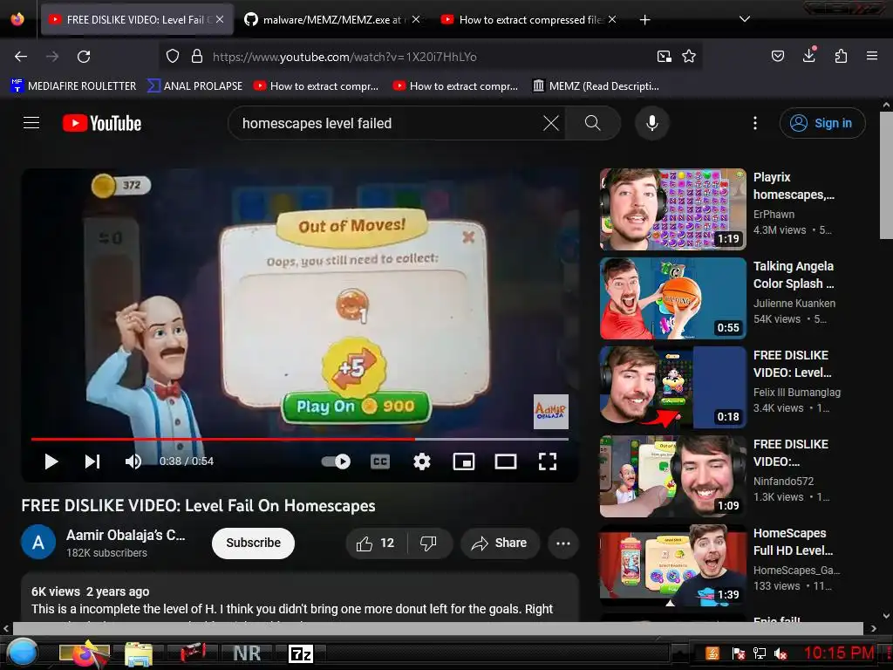The image size is (893, 670).
Task: Open more actions ellipsis below video
Action: click(x=562, y=544)
